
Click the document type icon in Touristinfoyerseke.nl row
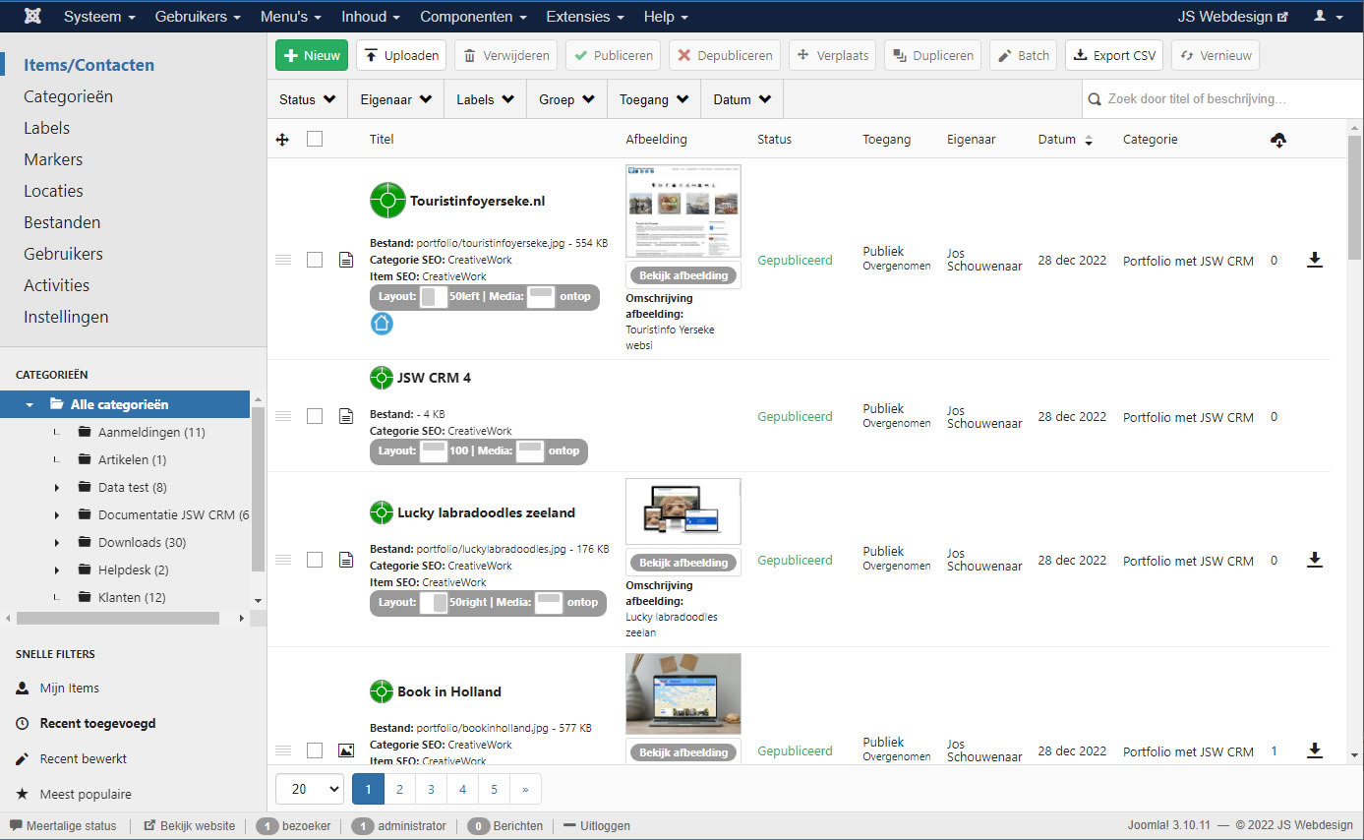pyautogui.click(x=346, y=260)
